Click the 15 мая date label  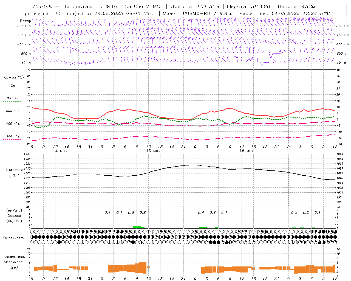click(x=153, y=151)
